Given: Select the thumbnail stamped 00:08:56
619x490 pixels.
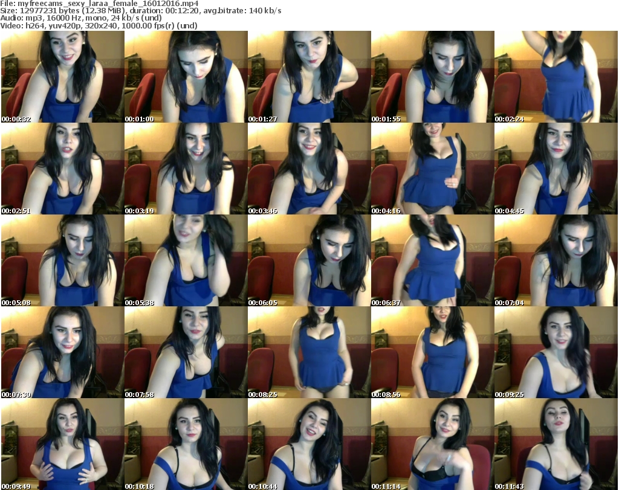Looking at the screenshot, I should click(433, 353).
